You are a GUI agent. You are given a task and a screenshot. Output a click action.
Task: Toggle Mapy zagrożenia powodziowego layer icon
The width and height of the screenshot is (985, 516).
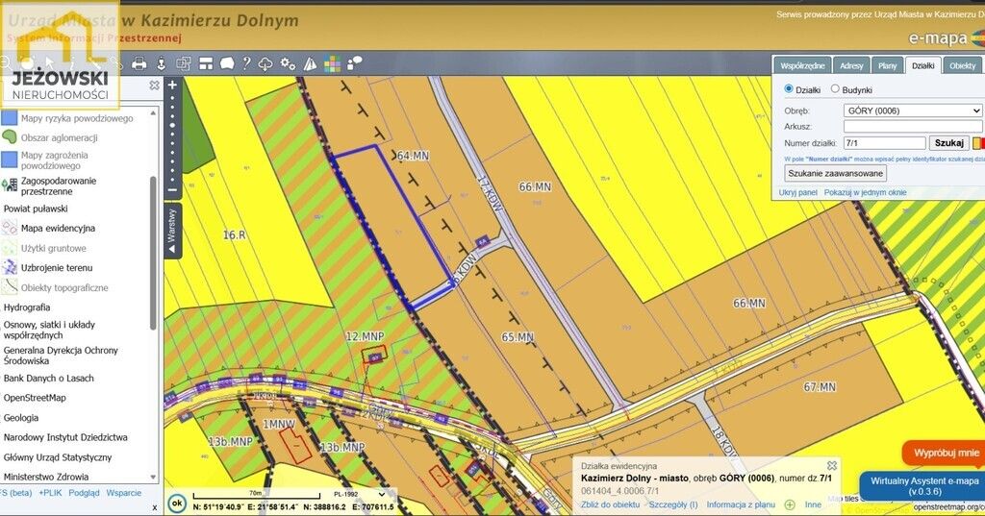coord(10,160)
